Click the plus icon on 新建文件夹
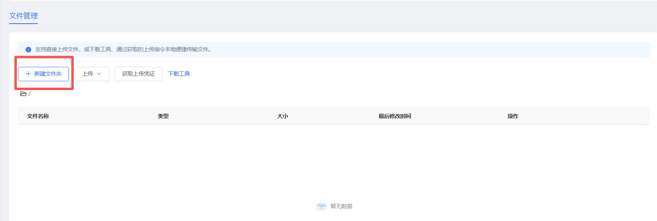Viewport: 657px width, 221px height. pos(28,74)
